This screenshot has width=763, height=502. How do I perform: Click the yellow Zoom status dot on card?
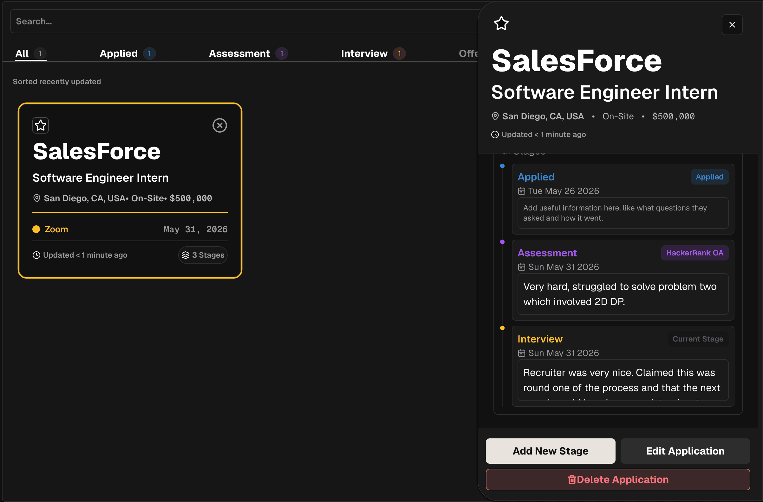coord(36,229)
